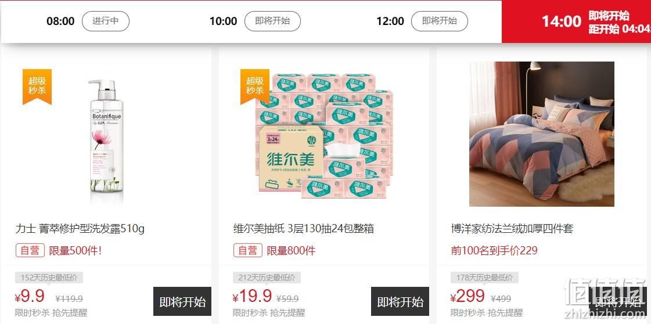Open 博洋家纺法兰绒加厚四件套 title link
The image size is (651, 324).
[512, 229]
